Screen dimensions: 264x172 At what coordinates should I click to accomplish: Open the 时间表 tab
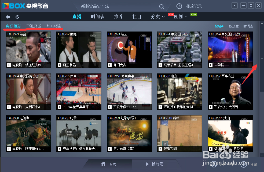(98, 17)
